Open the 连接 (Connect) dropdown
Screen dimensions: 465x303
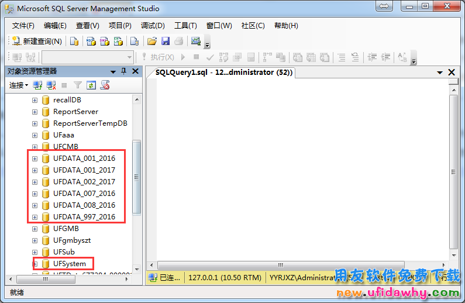18,85
